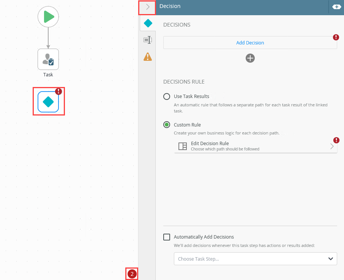Click the round plus icon below Add Decision
Viewport: 344px width, 280px height.
[250, 58]
